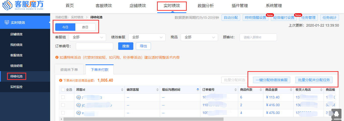Image resolution: width=344 pixels, height=121 pixels.
Task: Switch to the 咨询未下单 tab
Action: click(x=69, y=70)
